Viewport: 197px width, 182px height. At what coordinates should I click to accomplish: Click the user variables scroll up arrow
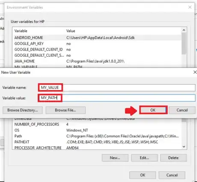pyautogui.click(x=184, y=30)
